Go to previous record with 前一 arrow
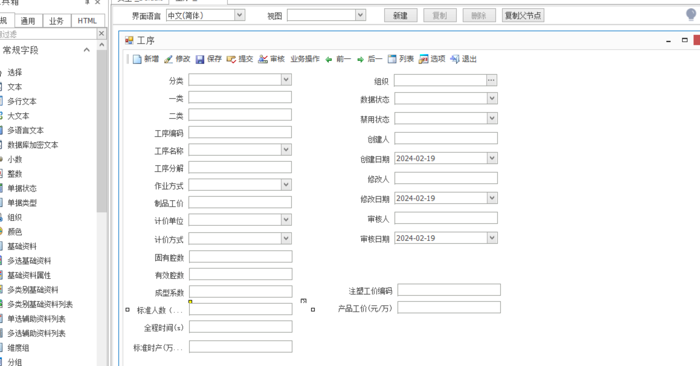The width and height of the screenshot is (700, 366). [x=329, y=60]
